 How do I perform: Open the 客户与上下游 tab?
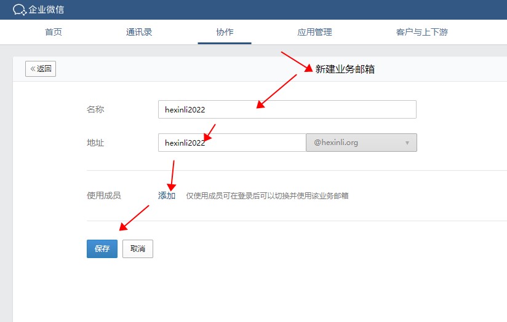click(421, 32)
